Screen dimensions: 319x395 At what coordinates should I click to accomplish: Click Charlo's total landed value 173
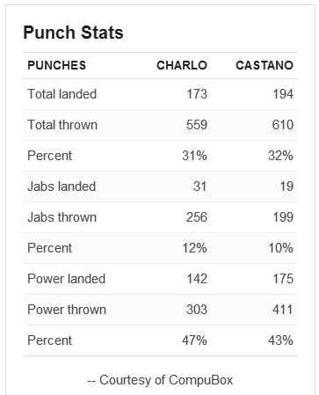point(197,94)
